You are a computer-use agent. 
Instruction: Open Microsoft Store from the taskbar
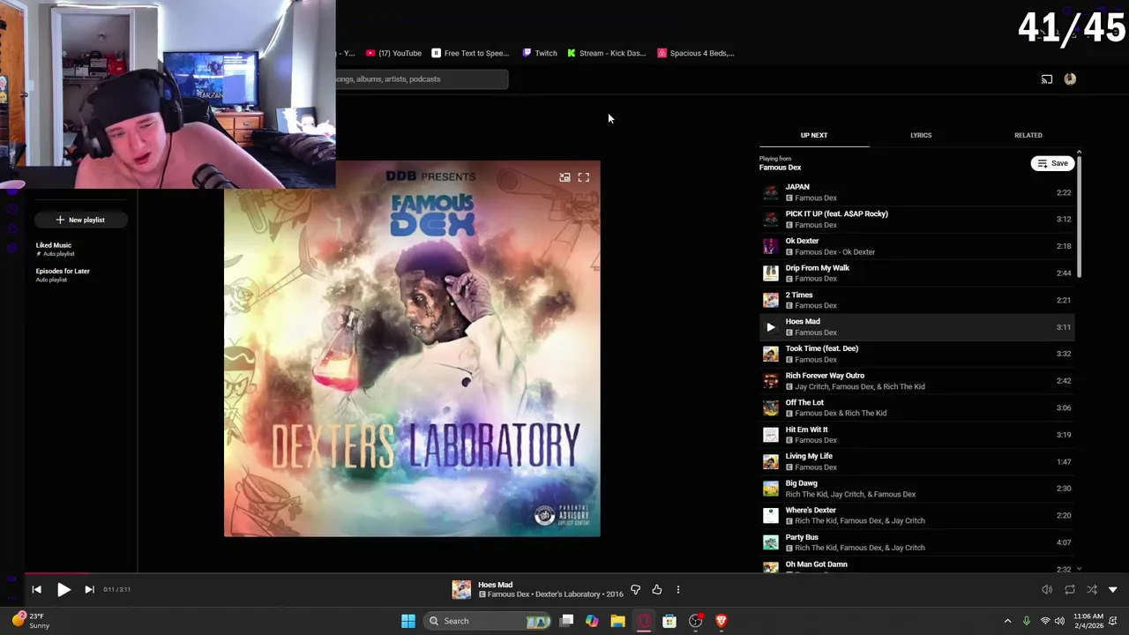point(669,621)
